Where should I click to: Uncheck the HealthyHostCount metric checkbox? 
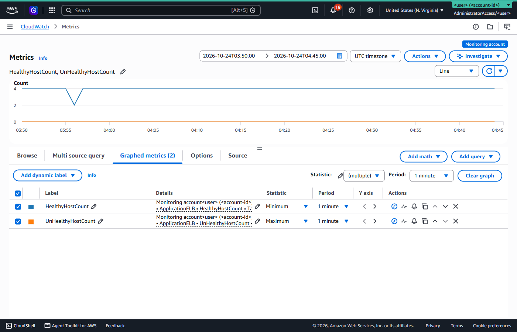[x=18, y=207]
